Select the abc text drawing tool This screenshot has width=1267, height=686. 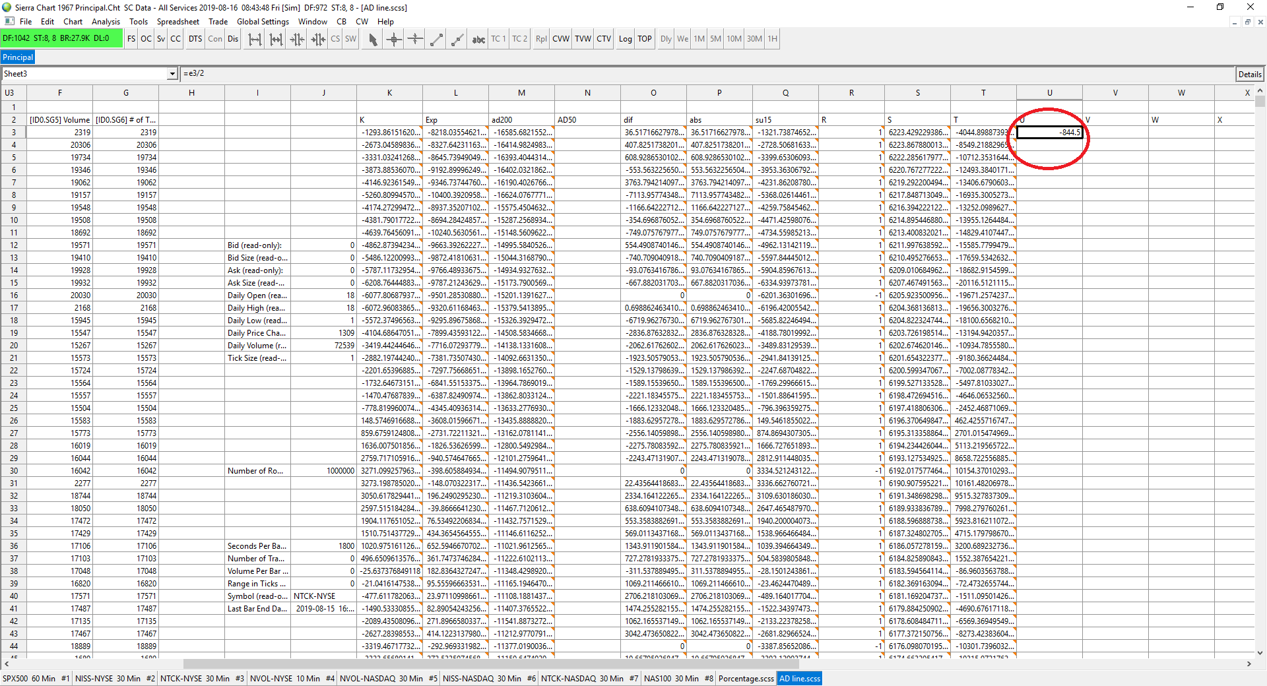click(478, 40)
